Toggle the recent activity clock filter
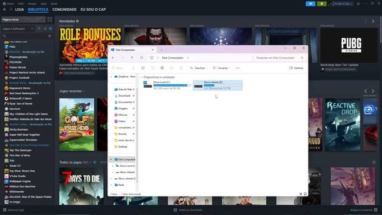The image size is (382, 215). click(x=45, y=29)
